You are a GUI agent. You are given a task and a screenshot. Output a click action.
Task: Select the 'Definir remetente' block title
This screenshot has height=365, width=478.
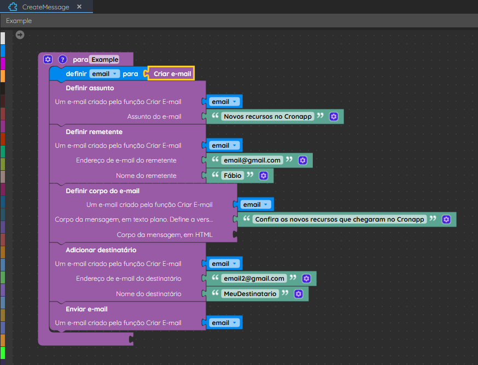[94, 132]
